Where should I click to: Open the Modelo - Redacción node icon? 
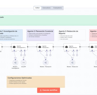(x=72, y=63)
